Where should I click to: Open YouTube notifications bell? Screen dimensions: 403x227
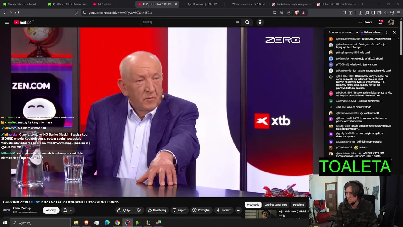(x=380, y=22)
